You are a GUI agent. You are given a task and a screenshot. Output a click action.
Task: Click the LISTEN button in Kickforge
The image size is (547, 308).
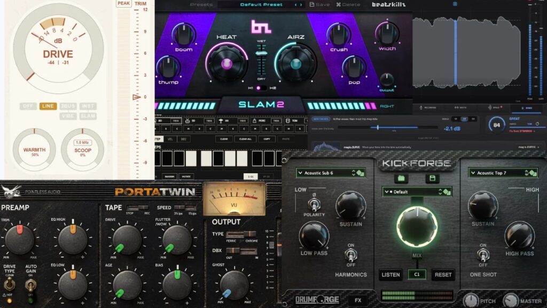[390, 275]
